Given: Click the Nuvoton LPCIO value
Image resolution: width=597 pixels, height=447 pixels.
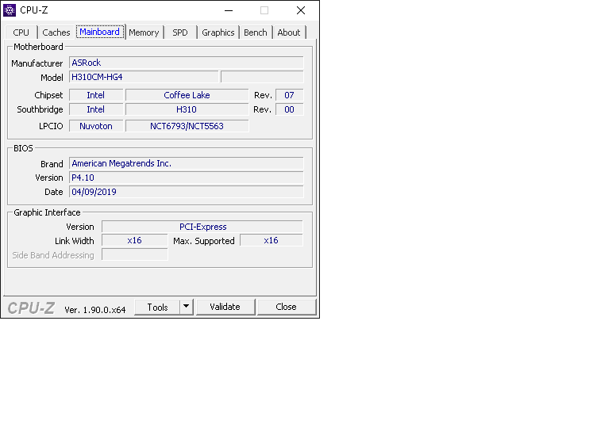Looking at the screenshot, I should point(96,126).
